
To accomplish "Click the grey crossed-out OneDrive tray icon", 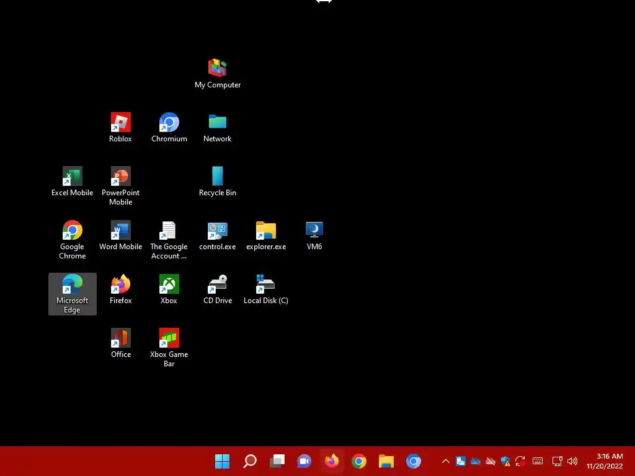I will tap(491, 461).
